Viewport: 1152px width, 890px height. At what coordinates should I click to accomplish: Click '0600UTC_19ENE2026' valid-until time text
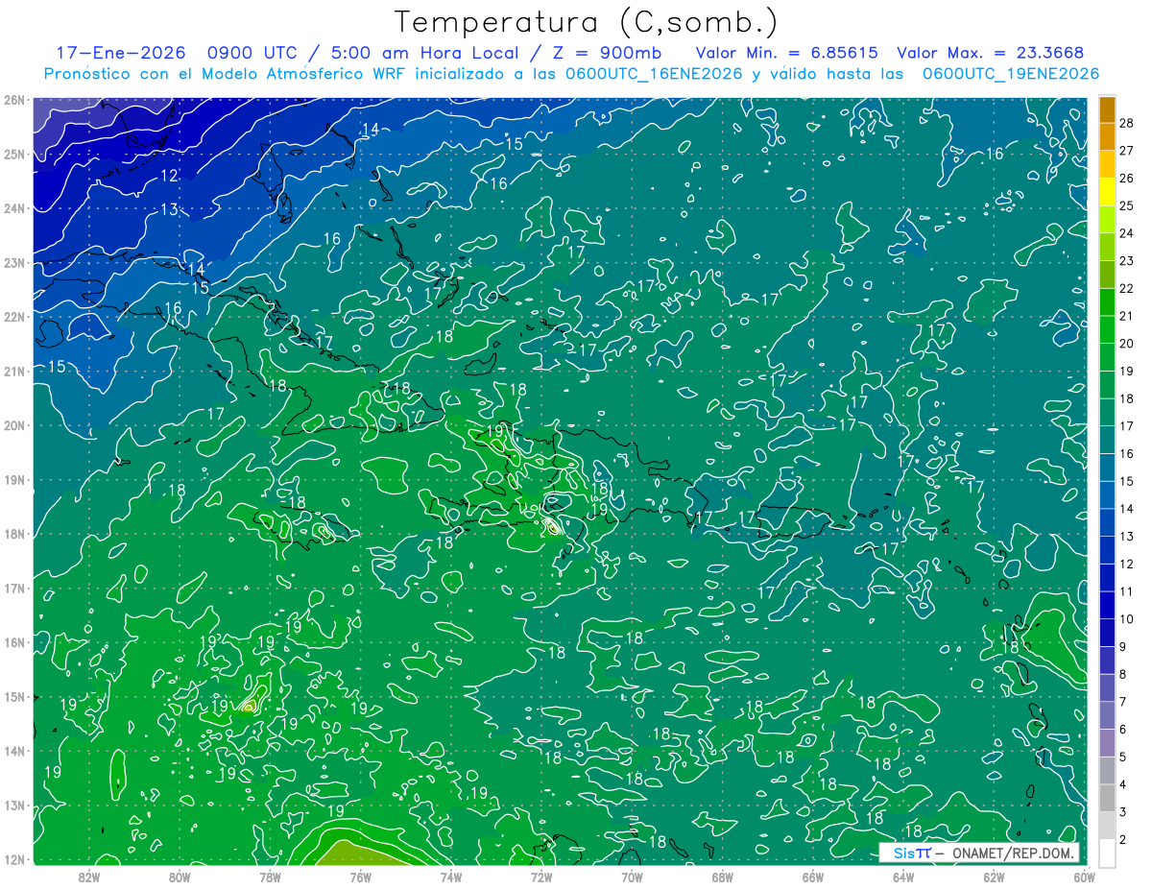click(1011, 74)
